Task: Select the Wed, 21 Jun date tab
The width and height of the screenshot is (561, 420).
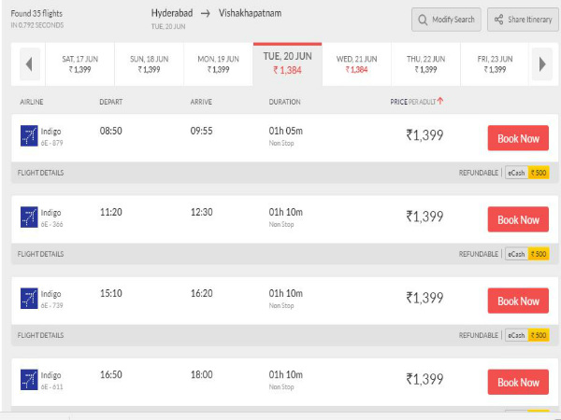Action: 357,63
